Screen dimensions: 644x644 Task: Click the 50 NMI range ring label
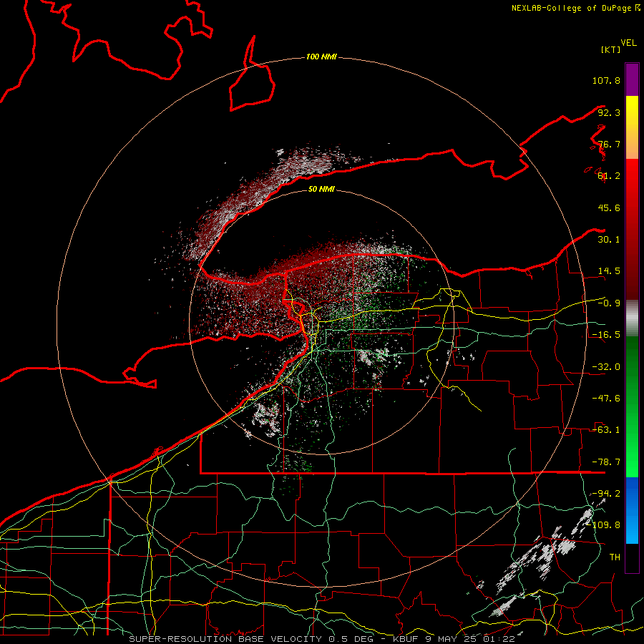321,189
